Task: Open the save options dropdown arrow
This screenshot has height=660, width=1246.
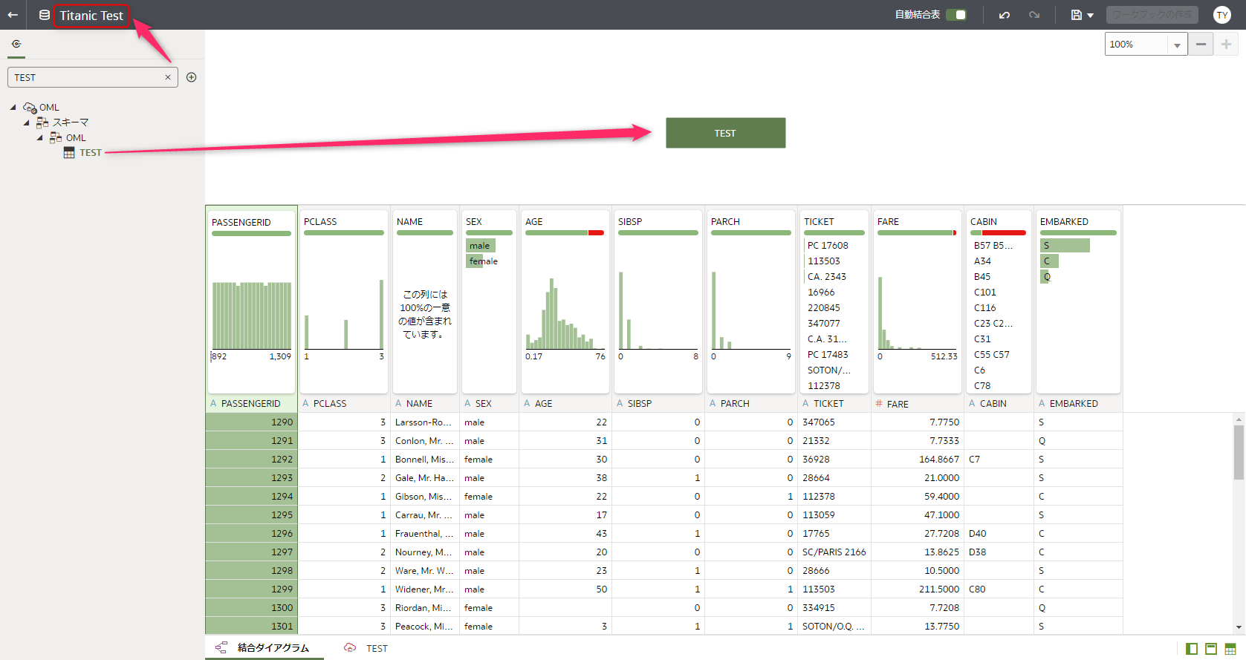Action: [x=1091, y=16]
